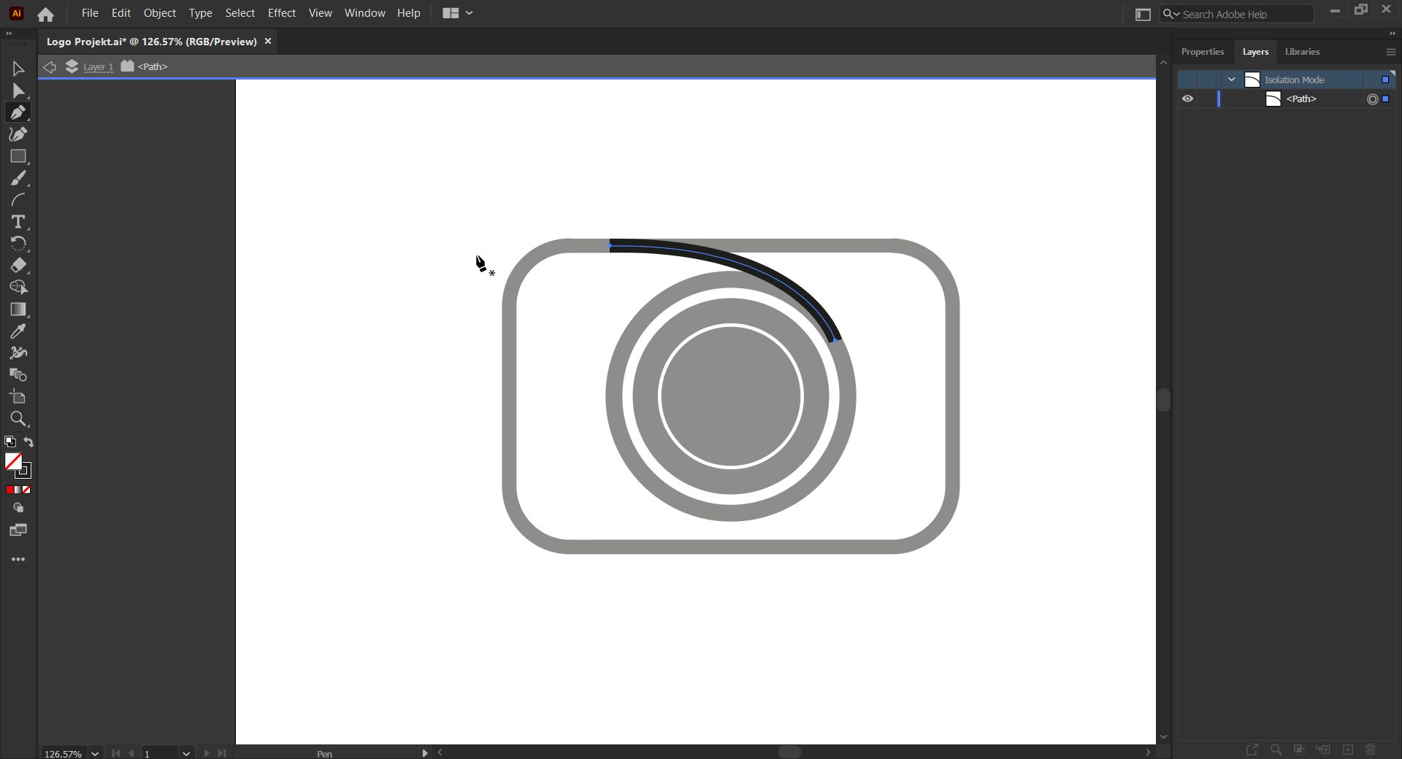Viewport: 1402px width, 759px height.
Task: Click Make/Release Clipping Mask icon
Action: tap(1299, 749)
